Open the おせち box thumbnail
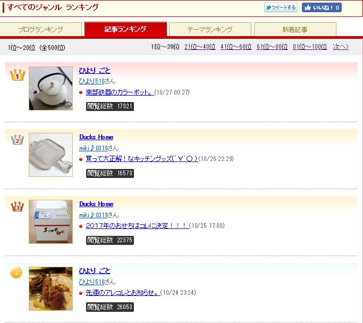This screenshot has height=323, width=363. (x=50, y=222)
